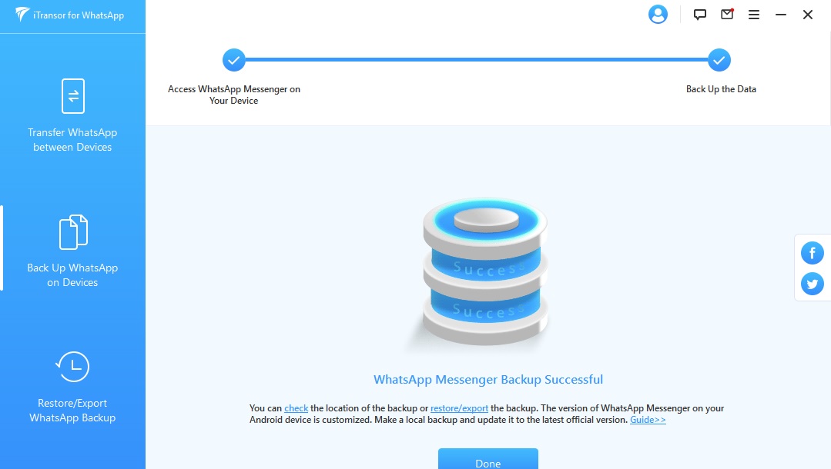Click the Done button
This screenshot has width=831, height=469.
pyautogui.click(x=488, y=460)
